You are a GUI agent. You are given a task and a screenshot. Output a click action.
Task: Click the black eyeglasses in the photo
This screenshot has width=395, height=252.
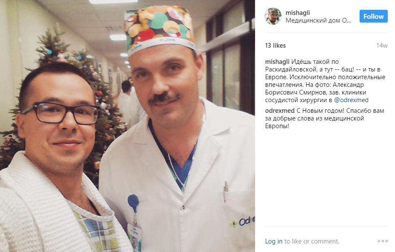(x=61, y=113)
